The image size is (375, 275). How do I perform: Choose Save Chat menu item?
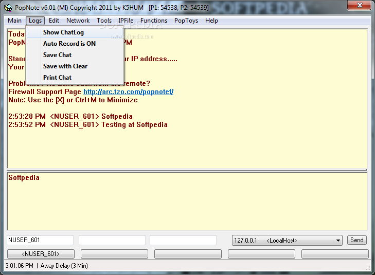[75, 54]
